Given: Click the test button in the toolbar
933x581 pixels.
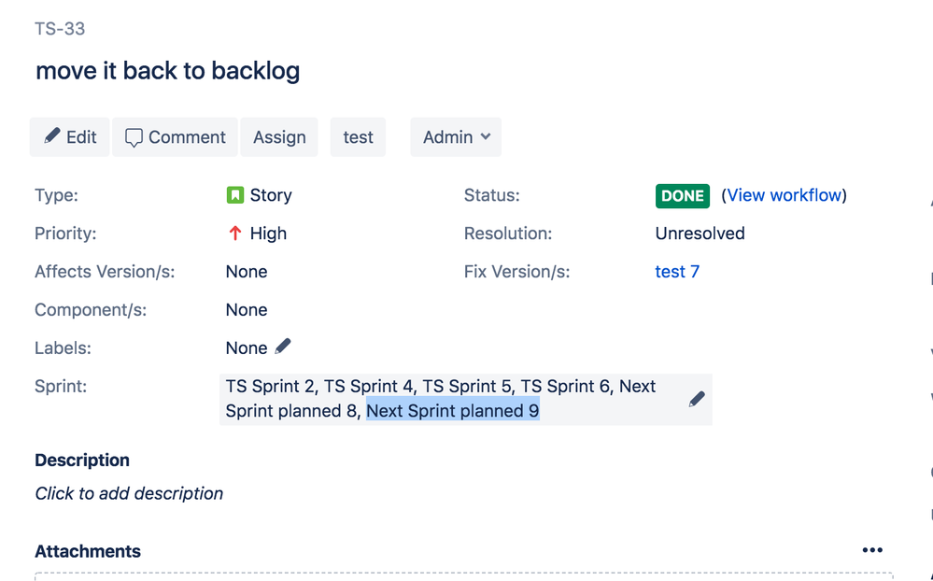Looking at the screenshot, I should 357,136.
